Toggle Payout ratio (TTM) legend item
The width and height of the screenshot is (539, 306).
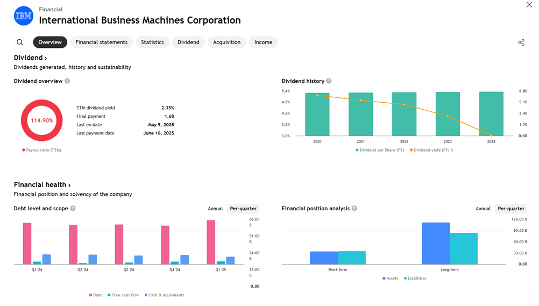tap(41, 150)
